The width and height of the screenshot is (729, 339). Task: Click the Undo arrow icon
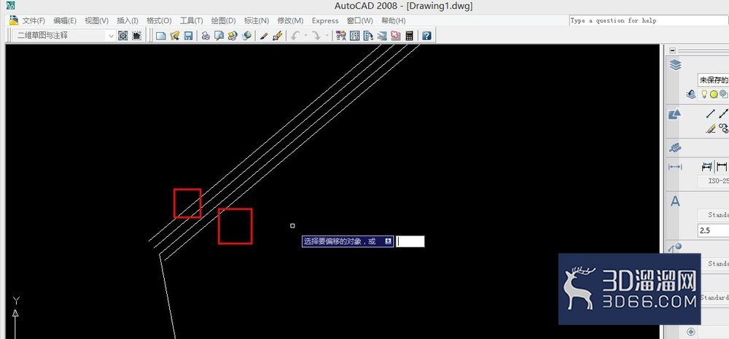295,36
